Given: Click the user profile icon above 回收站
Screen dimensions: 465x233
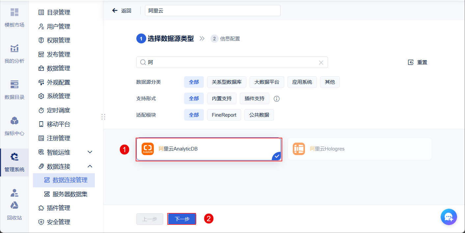Looking at the screenshot, I should [14, 193].
